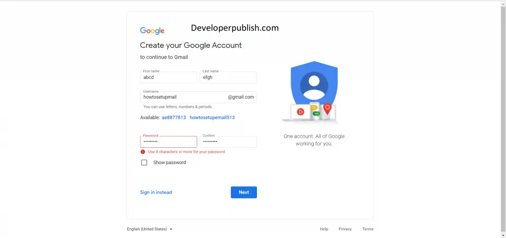This screenshot has height=238, width=506.
Task: Click the Password field
Action: click(169, 142)
